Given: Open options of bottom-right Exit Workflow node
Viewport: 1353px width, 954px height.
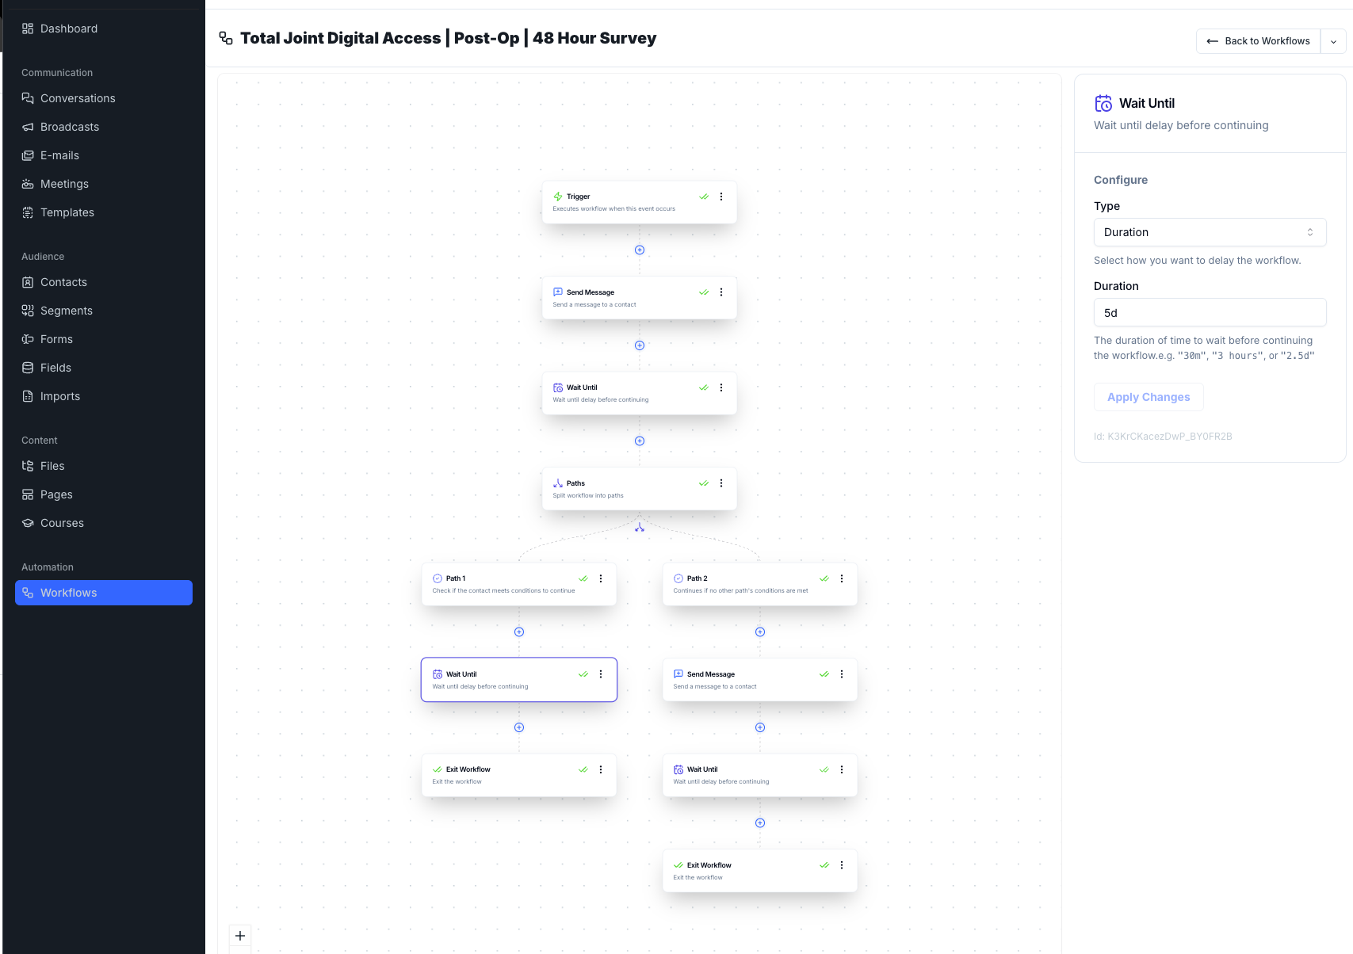Looking at the screenshot, I should click(x=842, y=865).
